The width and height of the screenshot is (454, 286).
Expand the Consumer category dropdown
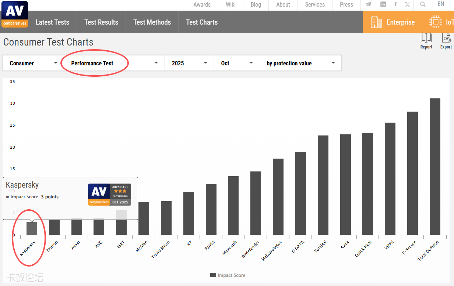point(33,63)
